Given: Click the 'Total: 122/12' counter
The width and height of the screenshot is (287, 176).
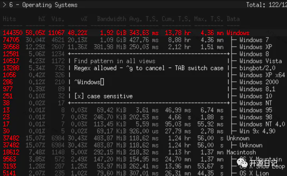Looking at the screenshot, I should (266, 5).
